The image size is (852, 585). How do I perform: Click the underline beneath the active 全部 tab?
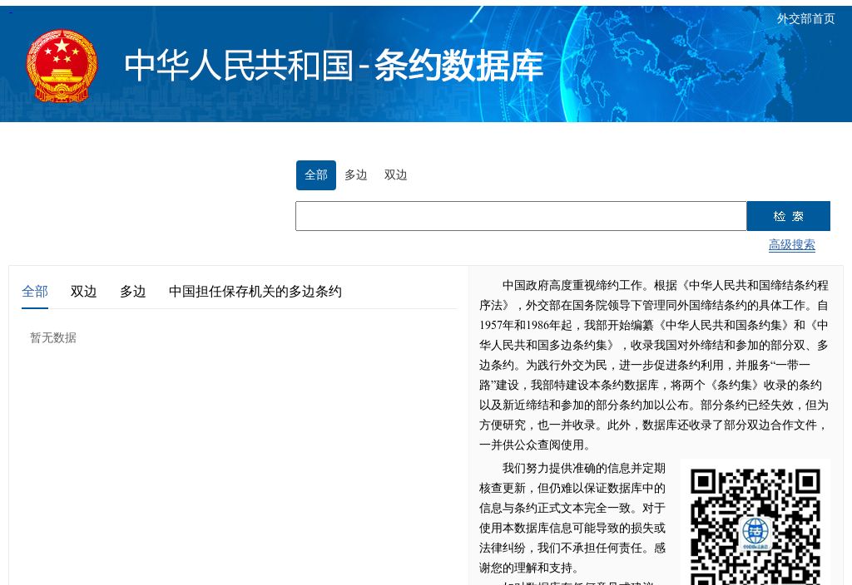(x=35, y=307)
